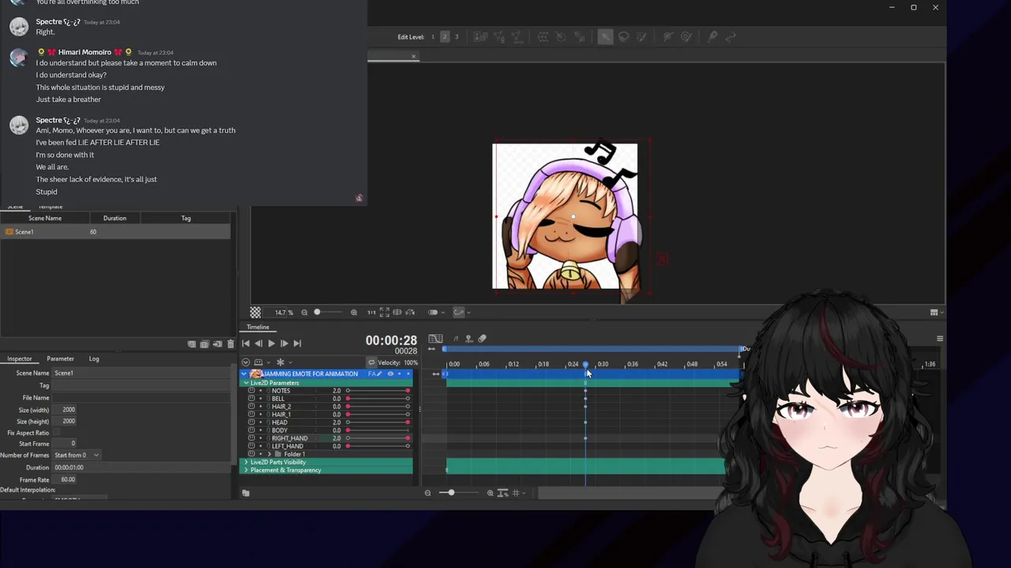Toggle the HEAD parameter keyframe button
Screen dimensions: 1011x568
click(252, 422)
